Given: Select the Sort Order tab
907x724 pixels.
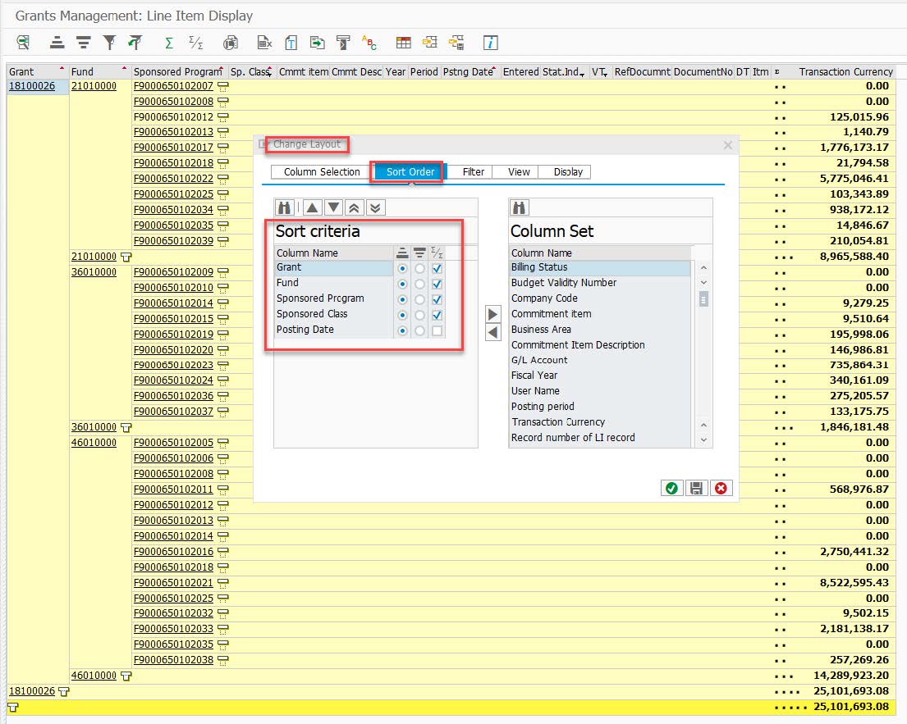Looking at the screenshot, I should click(410, 172).
